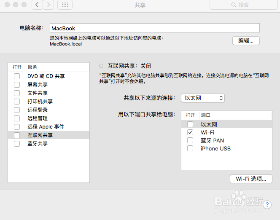
Task: Enable 文件共享 checkbox
Action: 17,93
